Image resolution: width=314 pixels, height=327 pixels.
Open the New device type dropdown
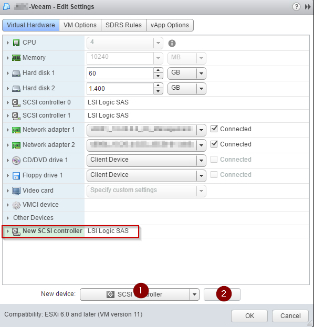[x=194, y=294]
